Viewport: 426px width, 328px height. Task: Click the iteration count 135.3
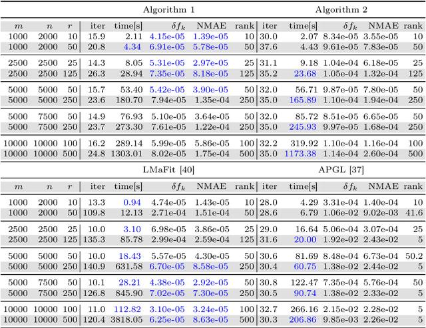coord(94,240)
